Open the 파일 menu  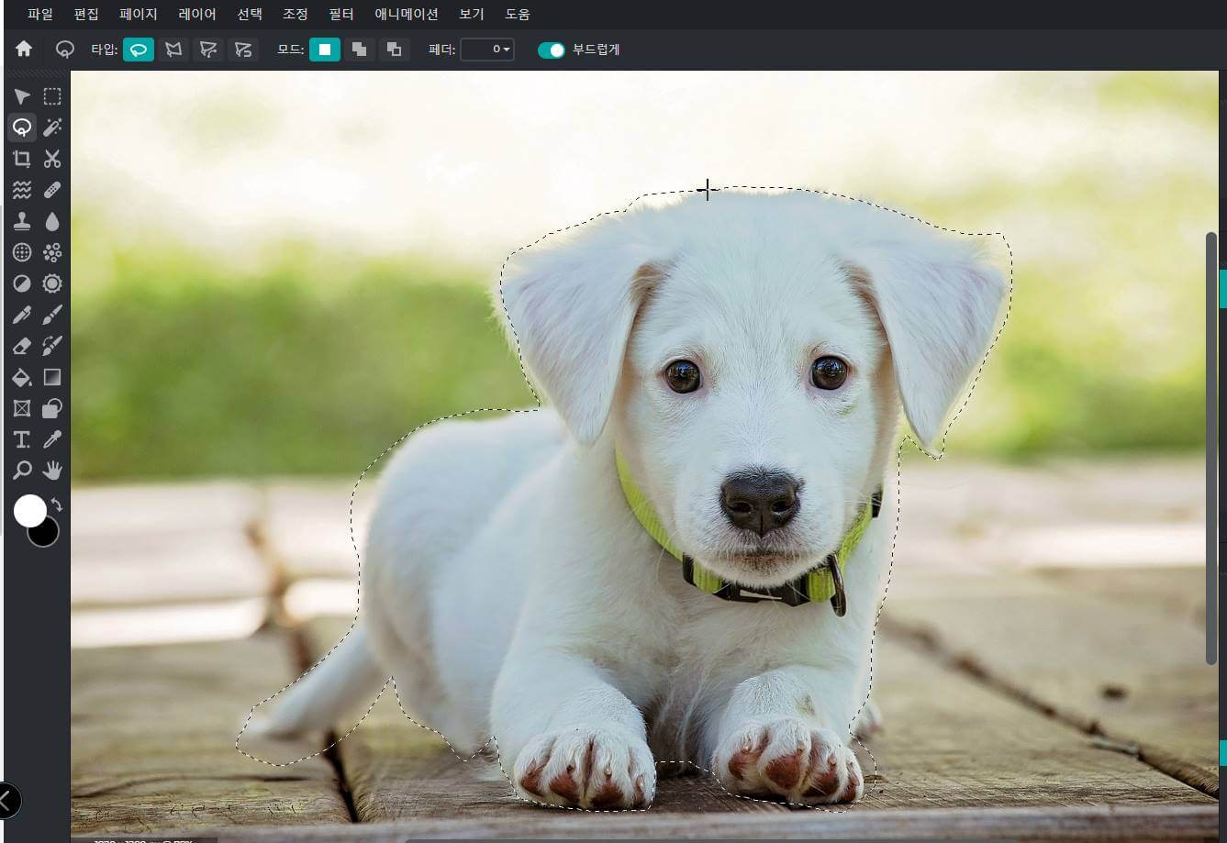click(40, 15)
